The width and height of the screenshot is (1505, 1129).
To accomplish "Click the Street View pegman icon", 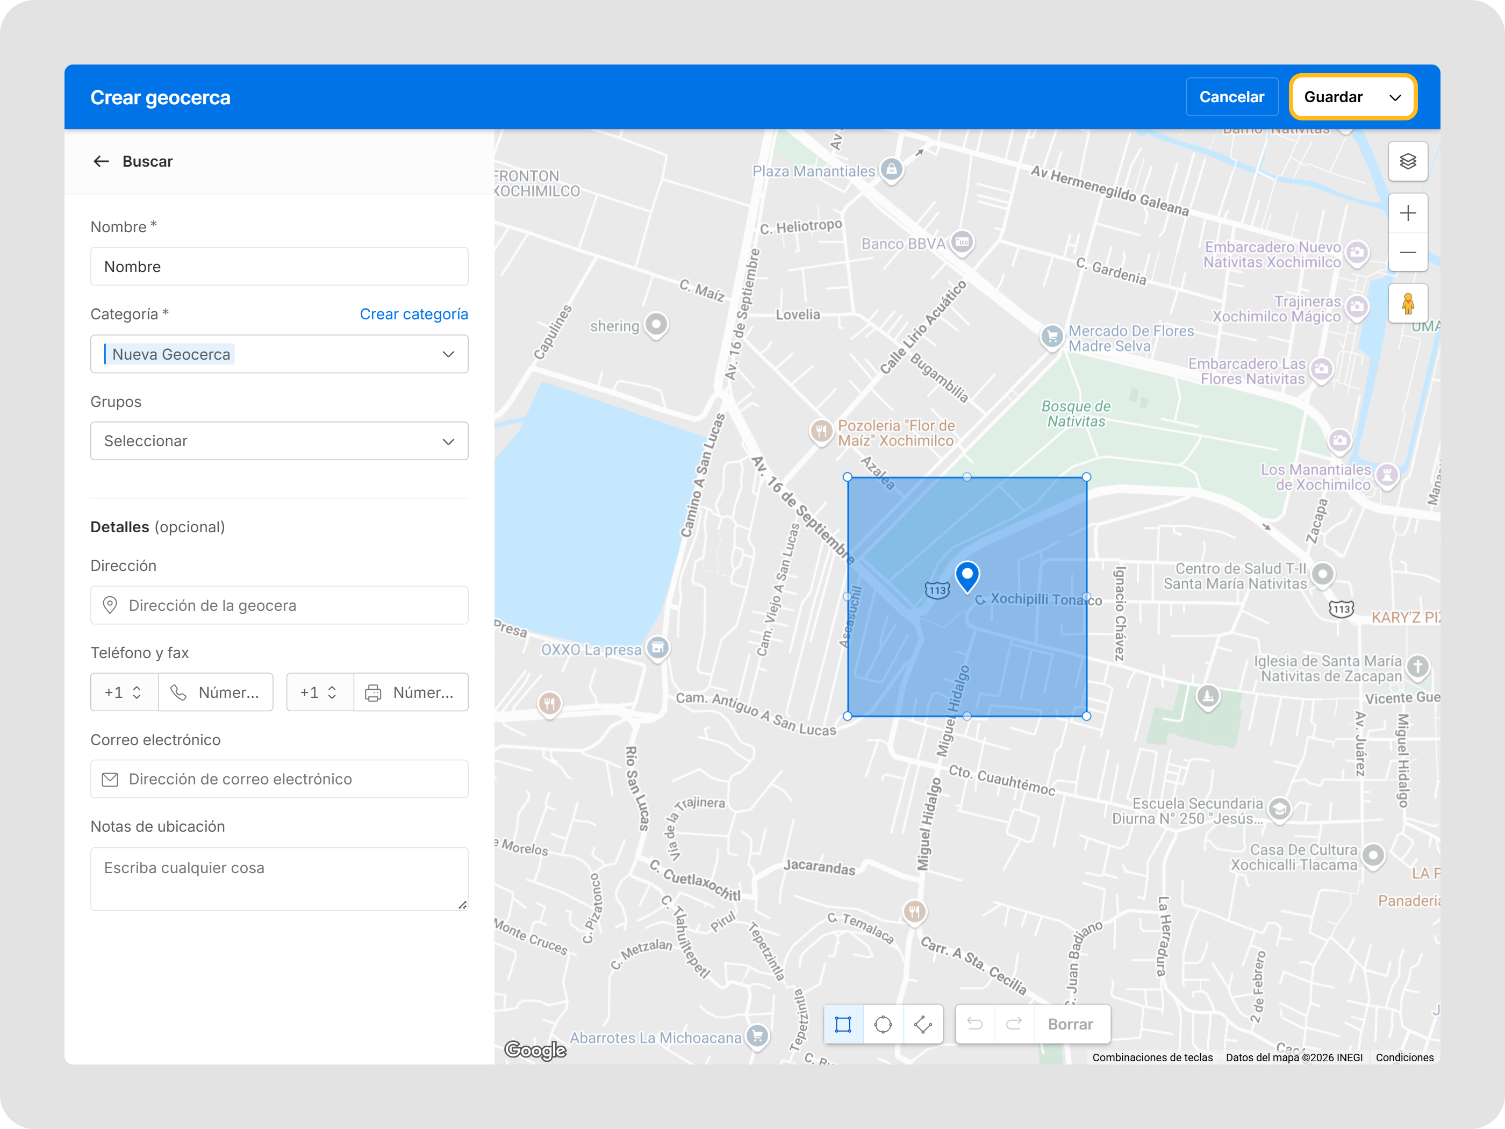I will [1408, 304].
